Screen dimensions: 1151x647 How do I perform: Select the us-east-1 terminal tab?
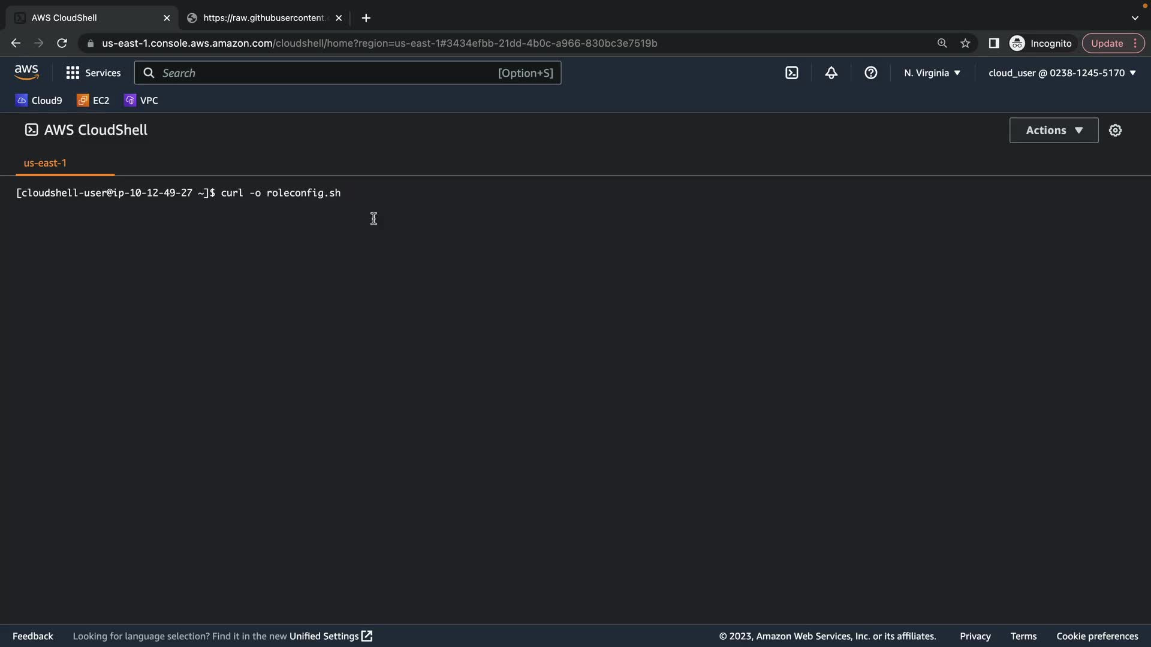point(45,163)
